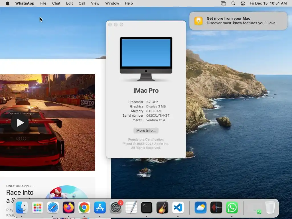The height and width of the screenshot is (219, 292).
Task: Click the 2.7 GHz processor value
Action: tap(152, 102)
